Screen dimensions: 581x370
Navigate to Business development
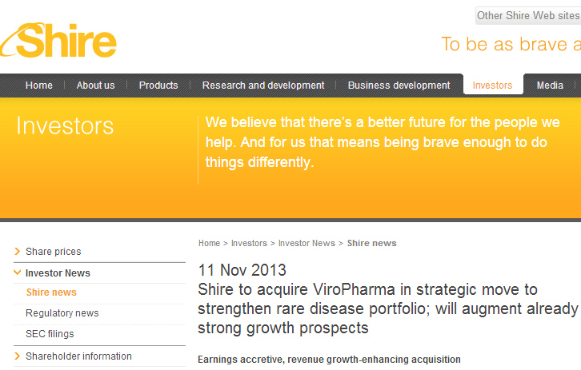tap(399, 86)
